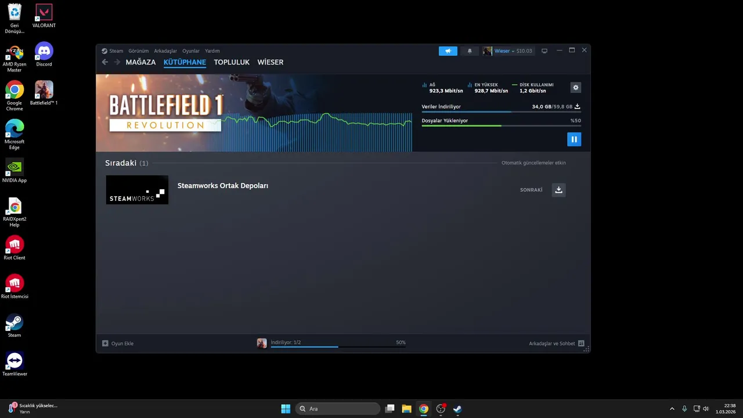Click the Steamworks download arrow icon
This screenshot has width=743, height=418.
point(558,190)
